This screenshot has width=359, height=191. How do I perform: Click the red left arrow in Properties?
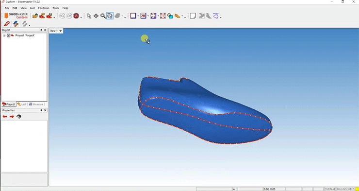click(x=5, y=117)
